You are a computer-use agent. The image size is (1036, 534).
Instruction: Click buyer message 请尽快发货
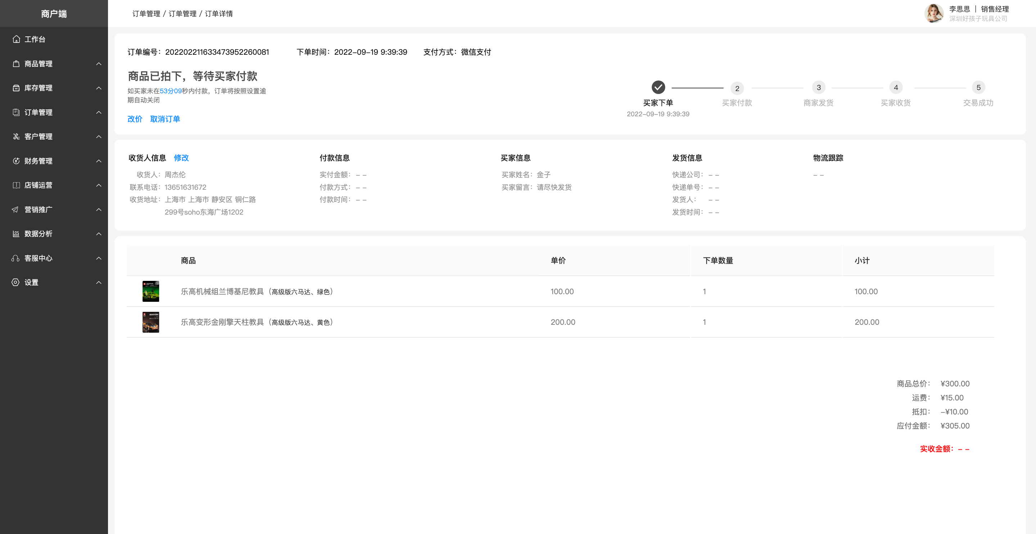tap(554, 187)
